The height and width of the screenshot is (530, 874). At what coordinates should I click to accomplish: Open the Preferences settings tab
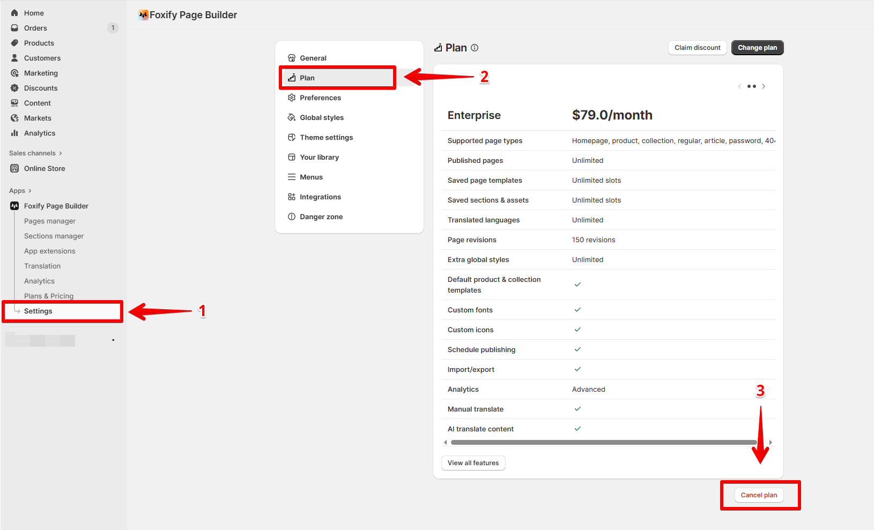pyautogui.click(x=349, y=98)
